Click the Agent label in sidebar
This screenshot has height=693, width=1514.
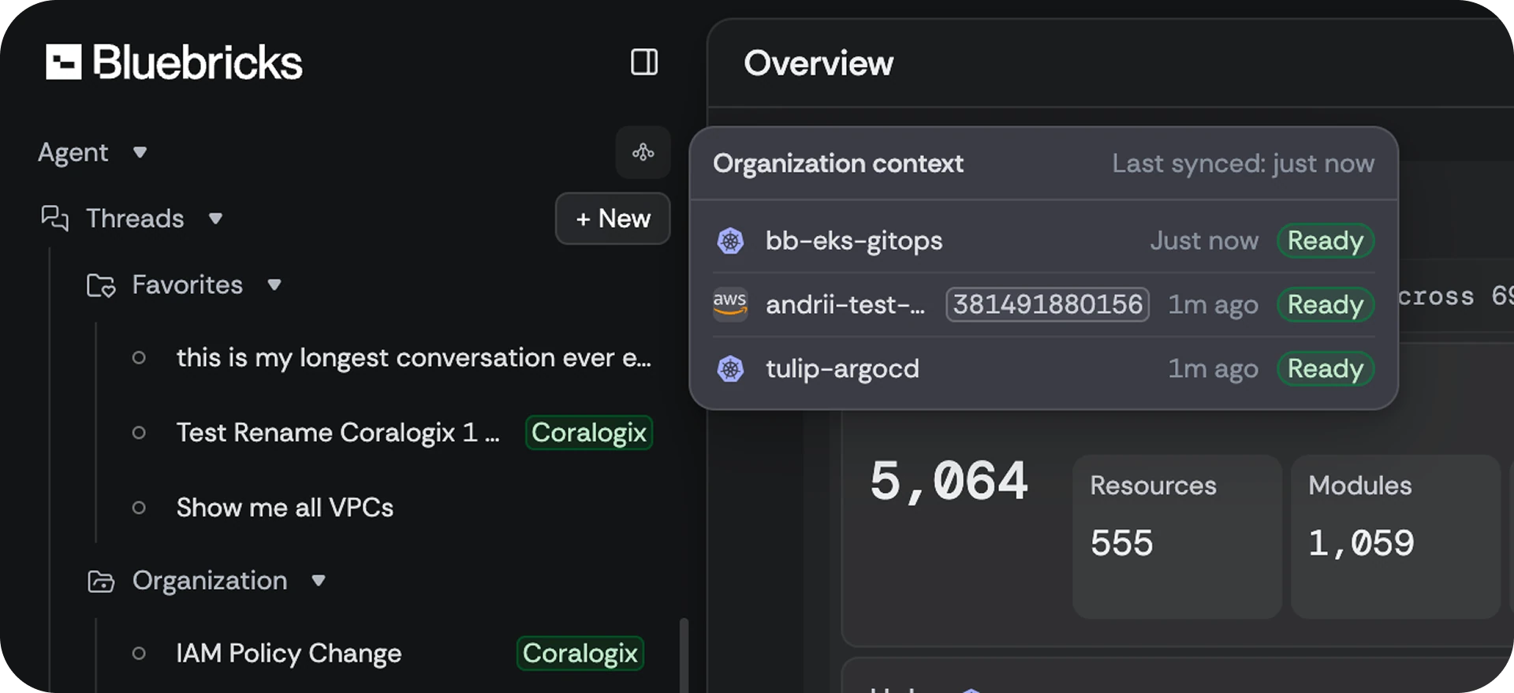[x=73, y=152]
